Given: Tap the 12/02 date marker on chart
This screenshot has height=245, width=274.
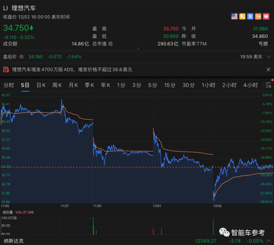Looking at the screenshot, I should pos(217,206).
